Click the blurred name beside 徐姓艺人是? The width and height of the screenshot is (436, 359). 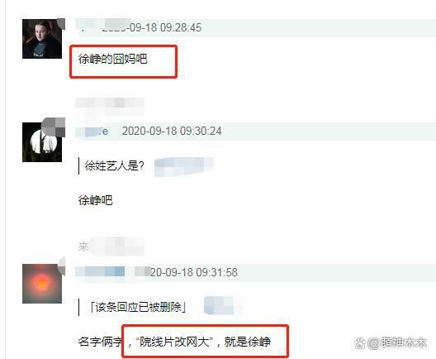pyautogui.click(x=184, y=166)
